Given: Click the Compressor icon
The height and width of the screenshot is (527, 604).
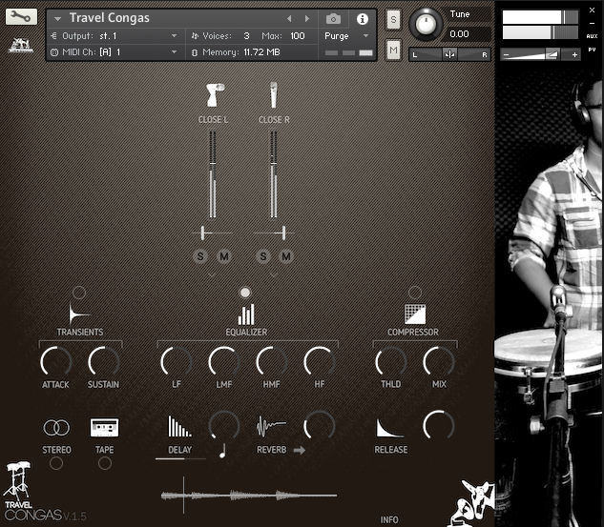Looking at the screenshot, I should click(x=415, y=314).
